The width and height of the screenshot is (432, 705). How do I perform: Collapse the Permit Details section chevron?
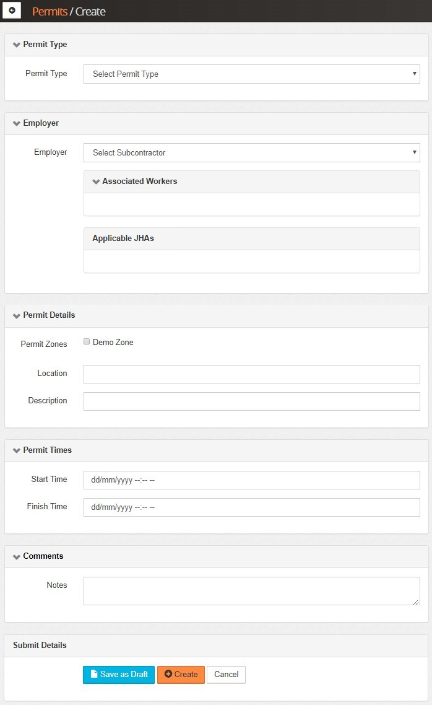(x=17, y=315)
